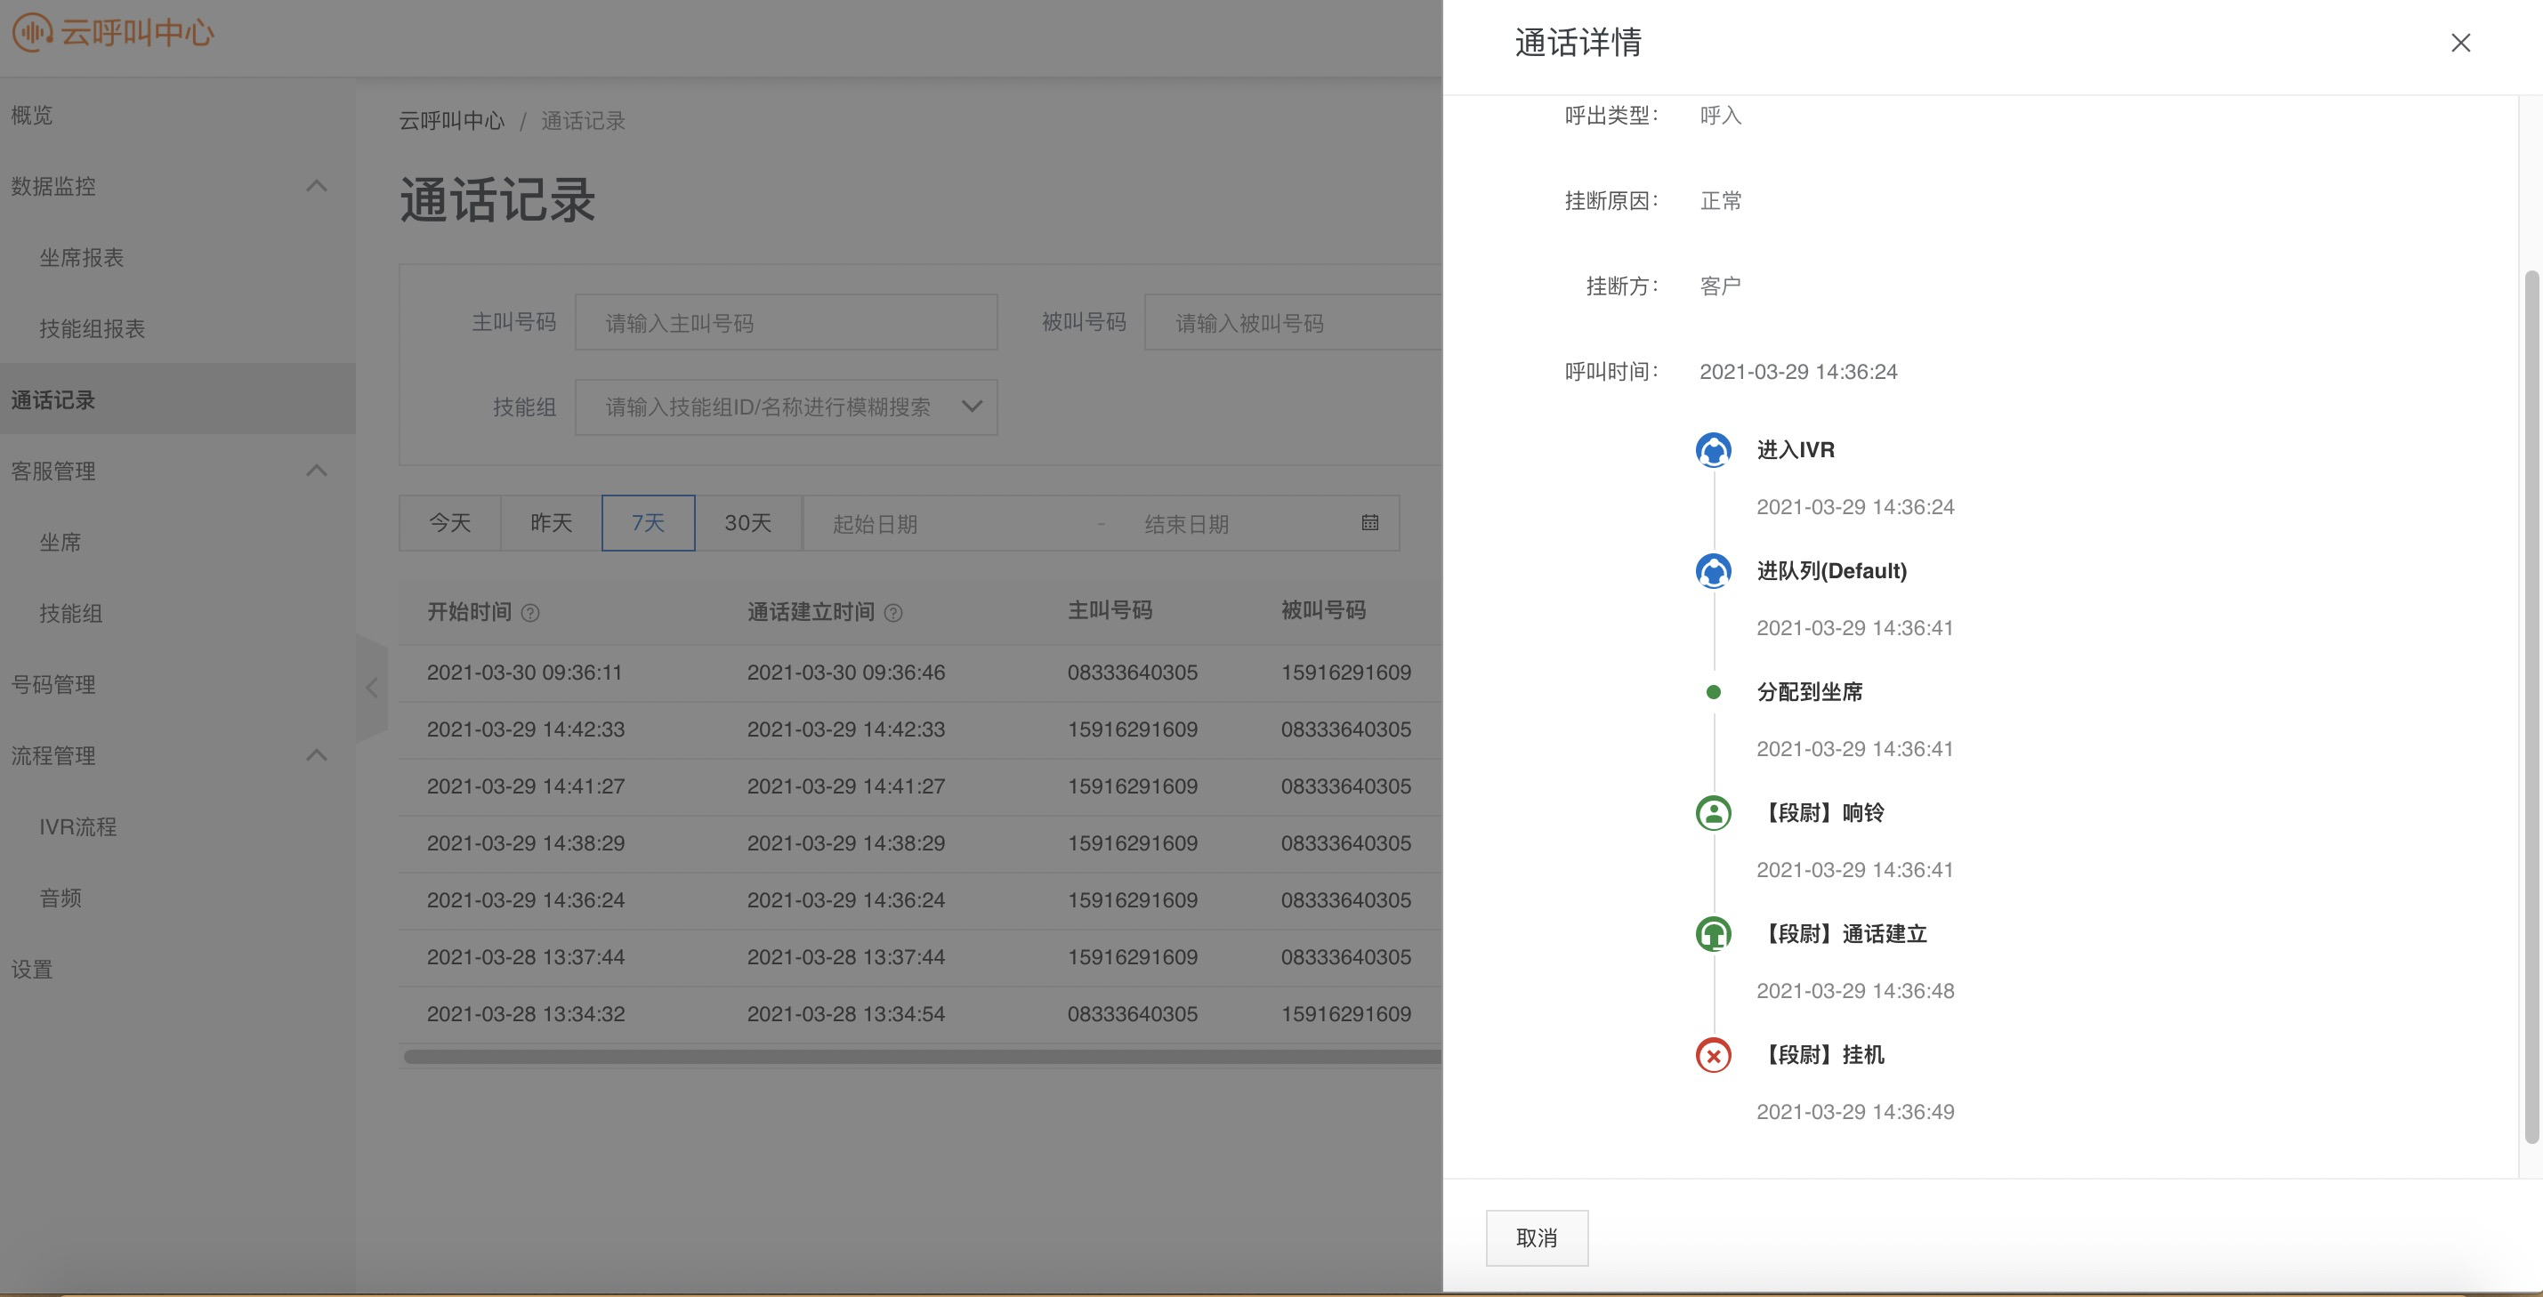This screenshot has height=1297, width=2543.
Task: Click the 【段尉】响铃 agent icon
Action: (1713, 813)
